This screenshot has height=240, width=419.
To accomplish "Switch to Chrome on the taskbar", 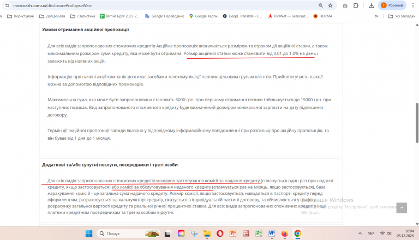I will pos(298,233).
